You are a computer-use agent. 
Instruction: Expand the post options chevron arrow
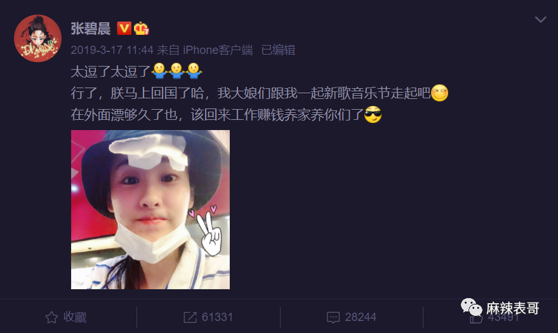tap(541, 20)
